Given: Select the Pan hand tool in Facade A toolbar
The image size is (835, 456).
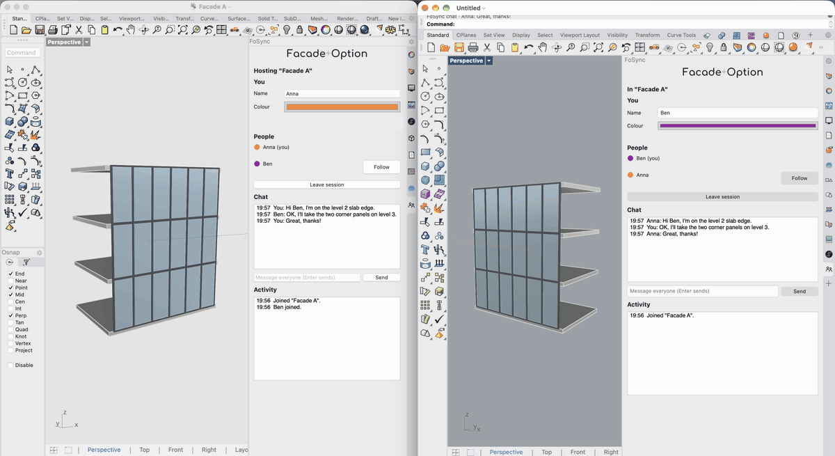Looking at the screenshot, I should click(x=130, y=30).
